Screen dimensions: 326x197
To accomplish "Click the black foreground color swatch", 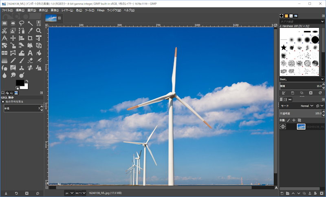I will [19, 83].
